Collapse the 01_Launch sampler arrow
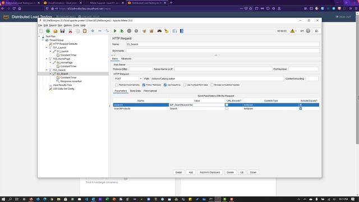This screenshot has height=202, width=359. pos(50,51)
